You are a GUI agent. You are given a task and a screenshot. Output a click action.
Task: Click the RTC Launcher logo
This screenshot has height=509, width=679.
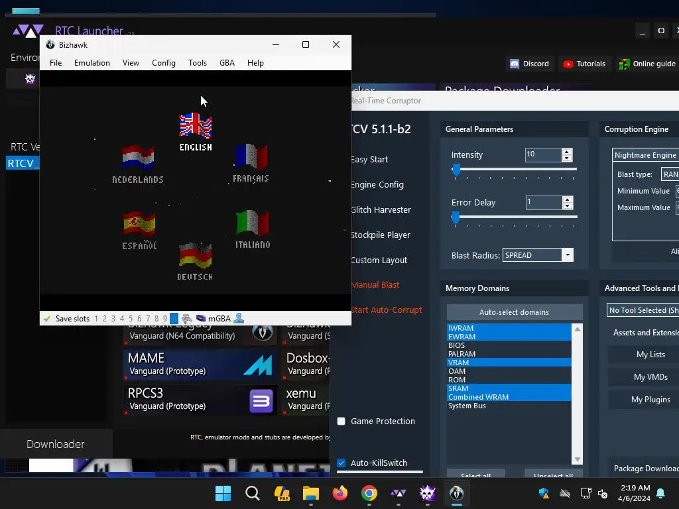[x=28, y=31]
